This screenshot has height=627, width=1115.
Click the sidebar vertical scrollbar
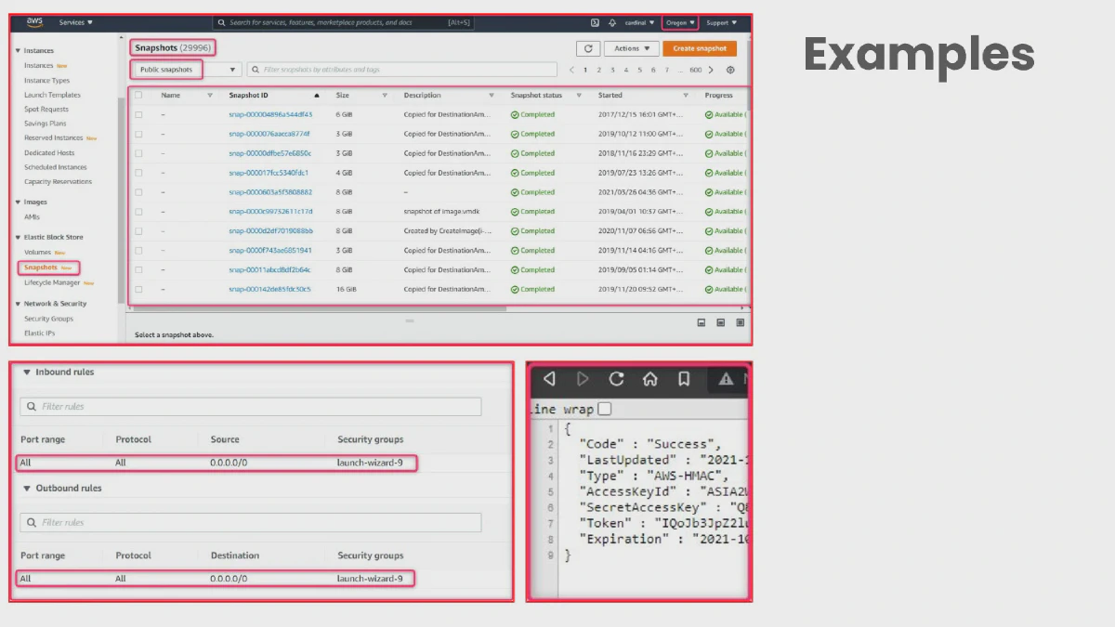tap(121, 200)
